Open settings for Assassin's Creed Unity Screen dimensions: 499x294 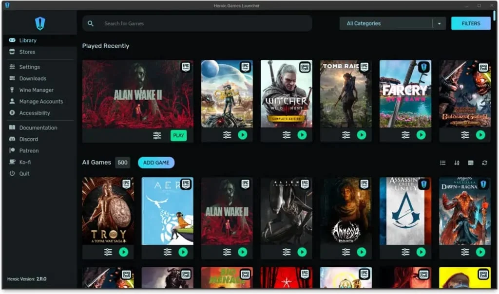pyautogui.click(x=405, y=252)
